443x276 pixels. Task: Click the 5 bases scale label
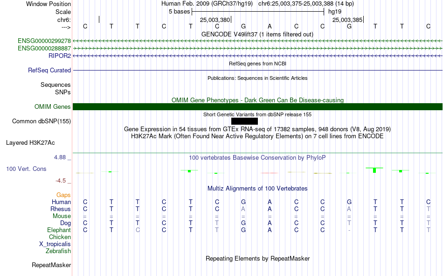click(180, 12)
